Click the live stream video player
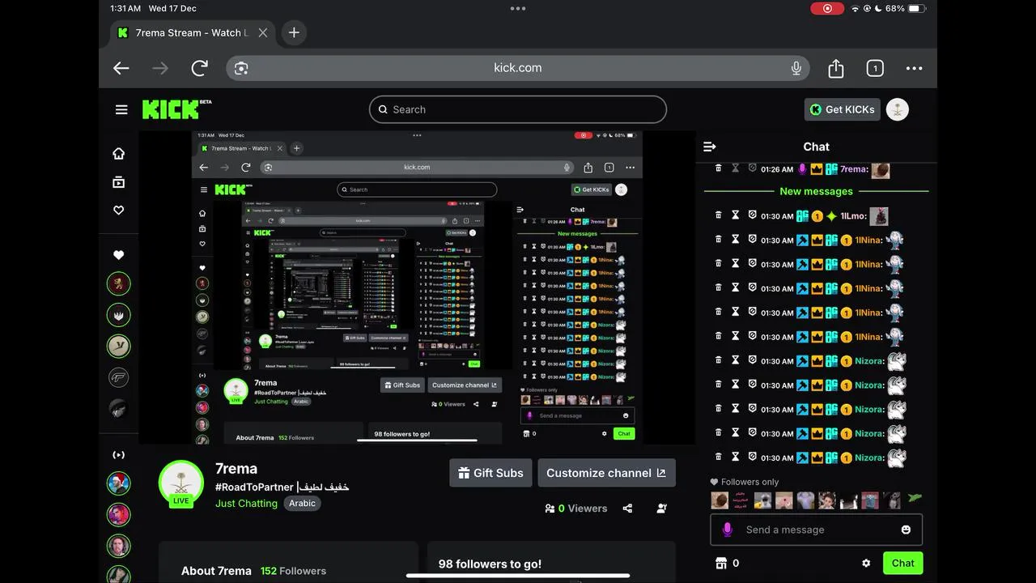The width and height of the screenshot is (1036, 583). (x=417, y=287)
